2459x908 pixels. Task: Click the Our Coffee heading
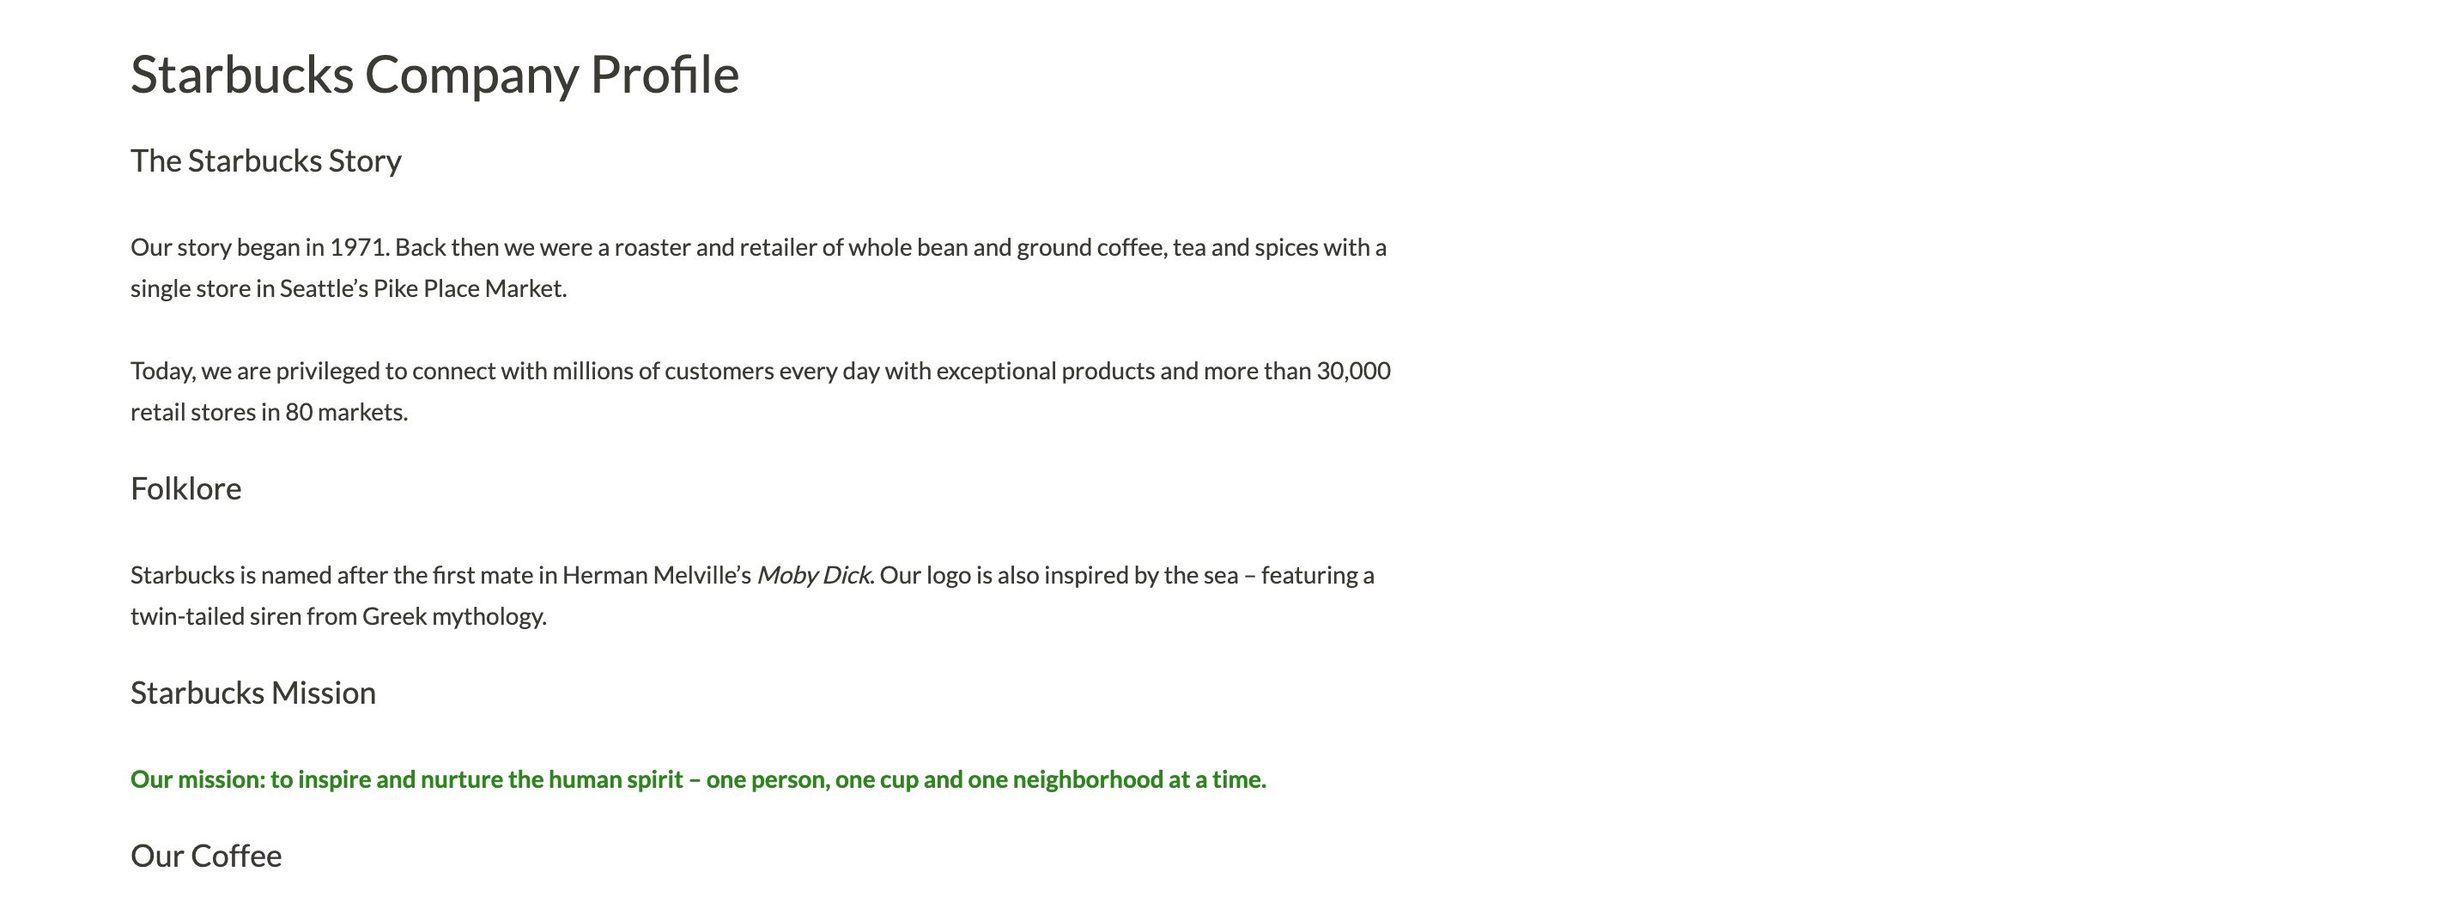click(206, 856)
